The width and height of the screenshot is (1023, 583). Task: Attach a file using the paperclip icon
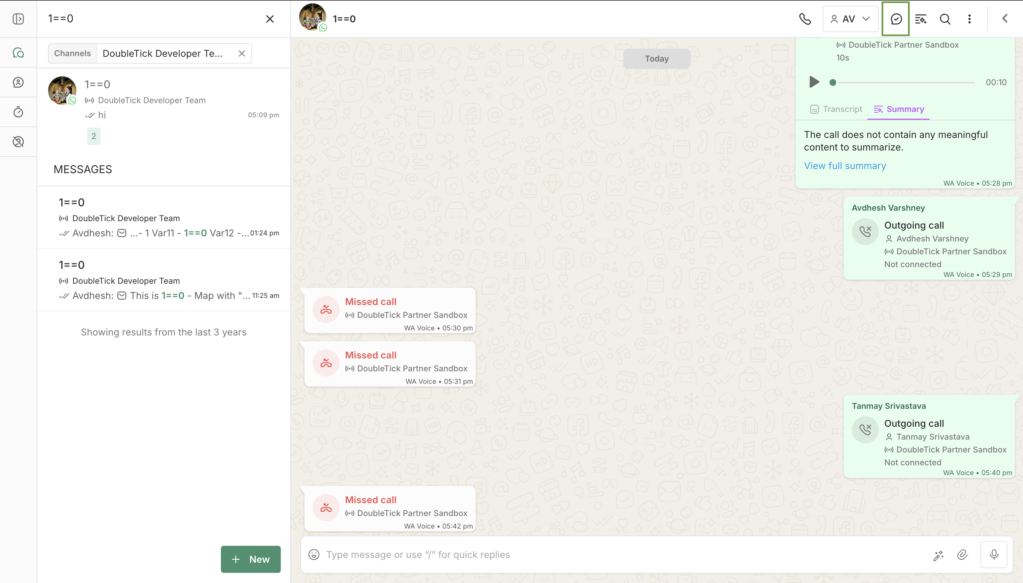962,555
